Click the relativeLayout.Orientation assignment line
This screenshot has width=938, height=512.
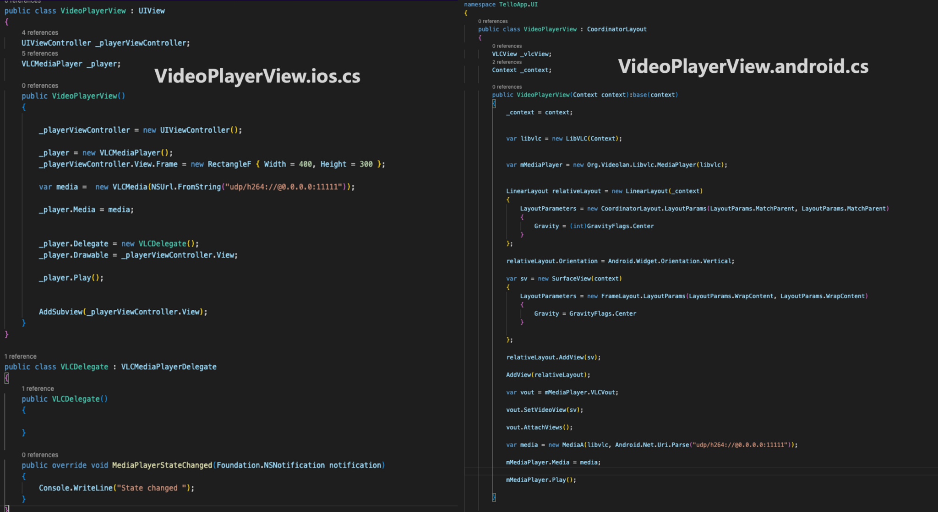coord(620,261)
